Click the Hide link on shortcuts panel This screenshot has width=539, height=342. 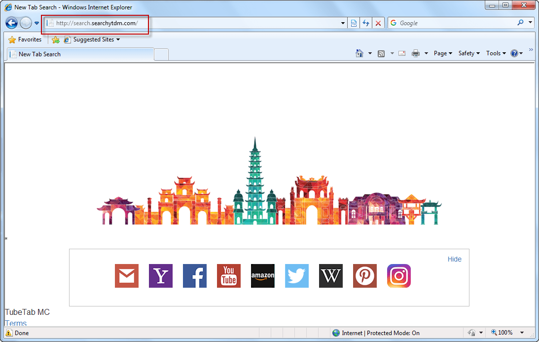coord(455,259)
